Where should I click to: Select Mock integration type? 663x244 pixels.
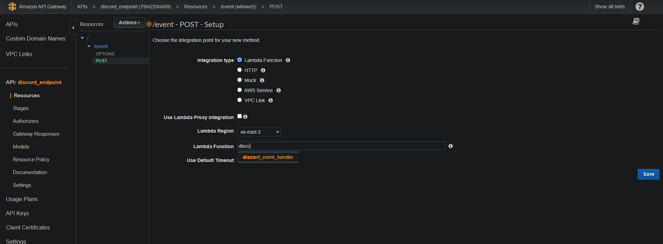(239, 80)
